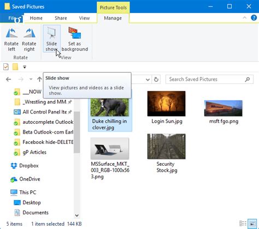
Task: Start the Slide show
Action: (51, 39)
